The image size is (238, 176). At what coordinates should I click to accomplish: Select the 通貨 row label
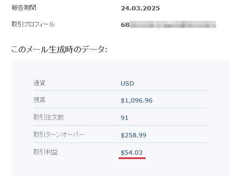tap(39, 83)
